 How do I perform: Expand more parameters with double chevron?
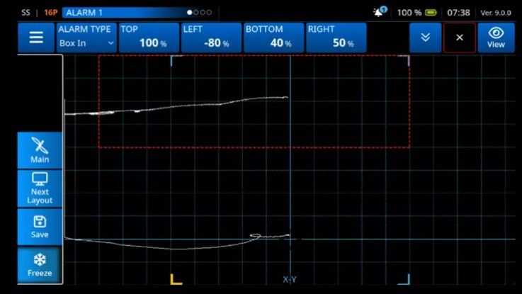click(426, 38)
